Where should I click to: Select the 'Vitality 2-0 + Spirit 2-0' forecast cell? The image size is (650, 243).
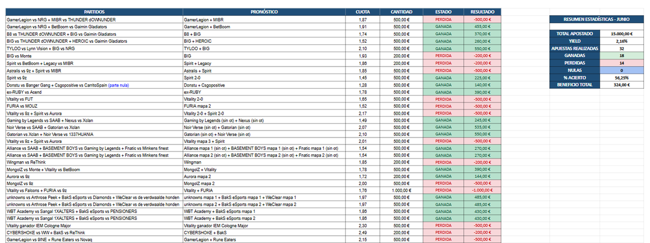coord(265,114)
